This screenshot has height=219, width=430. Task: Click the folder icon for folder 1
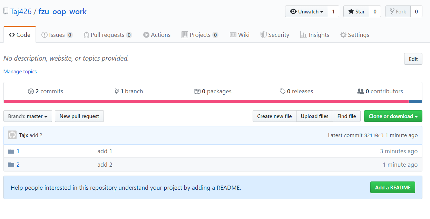coord(11,151)
